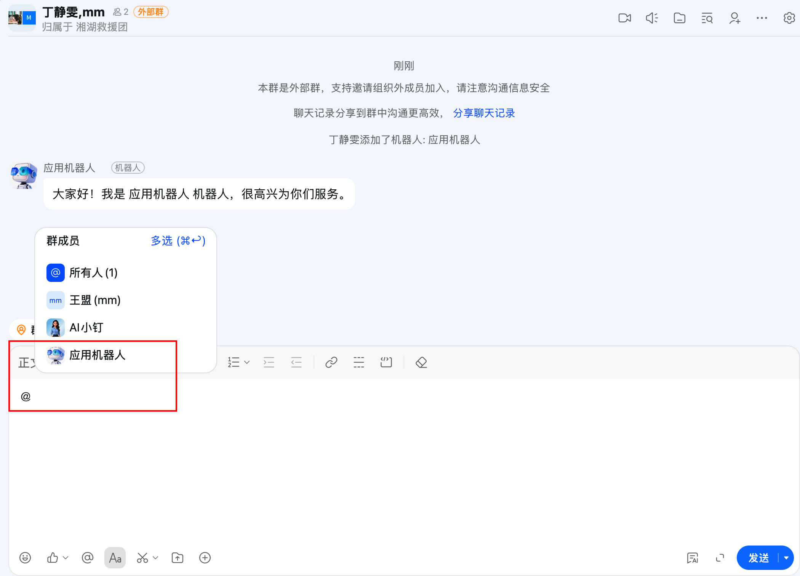Start a video call

pyautogui.click(x=624, y=18)
